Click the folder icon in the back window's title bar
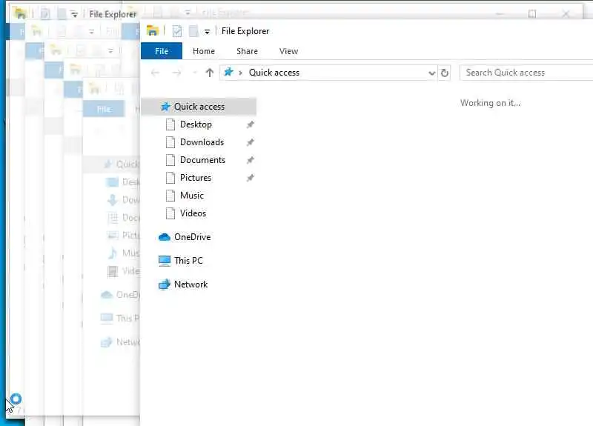Screen dimensions: 593x426 point(20,13)
